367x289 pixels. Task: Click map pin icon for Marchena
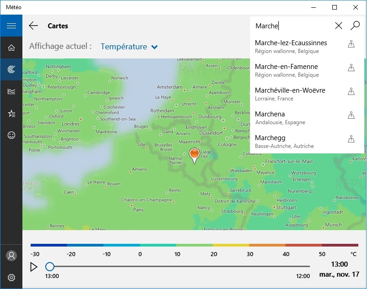coord(351,115)
